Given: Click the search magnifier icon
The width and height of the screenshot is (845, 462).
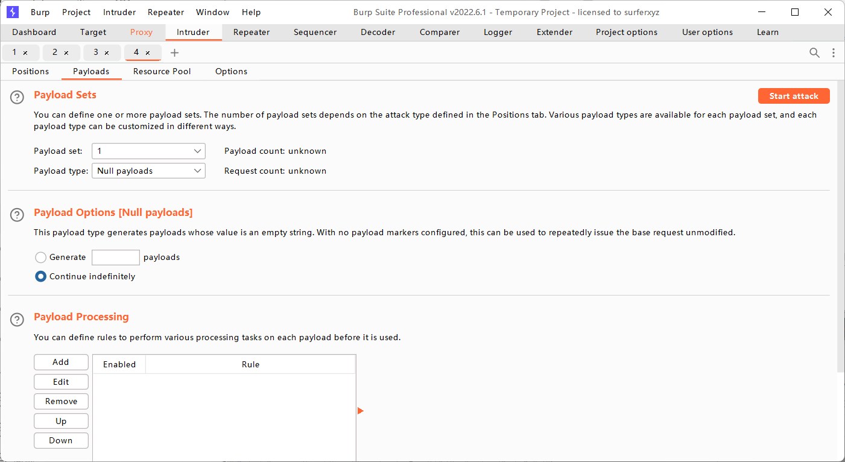Looking at the screenshot, I should tap(814, 53).
